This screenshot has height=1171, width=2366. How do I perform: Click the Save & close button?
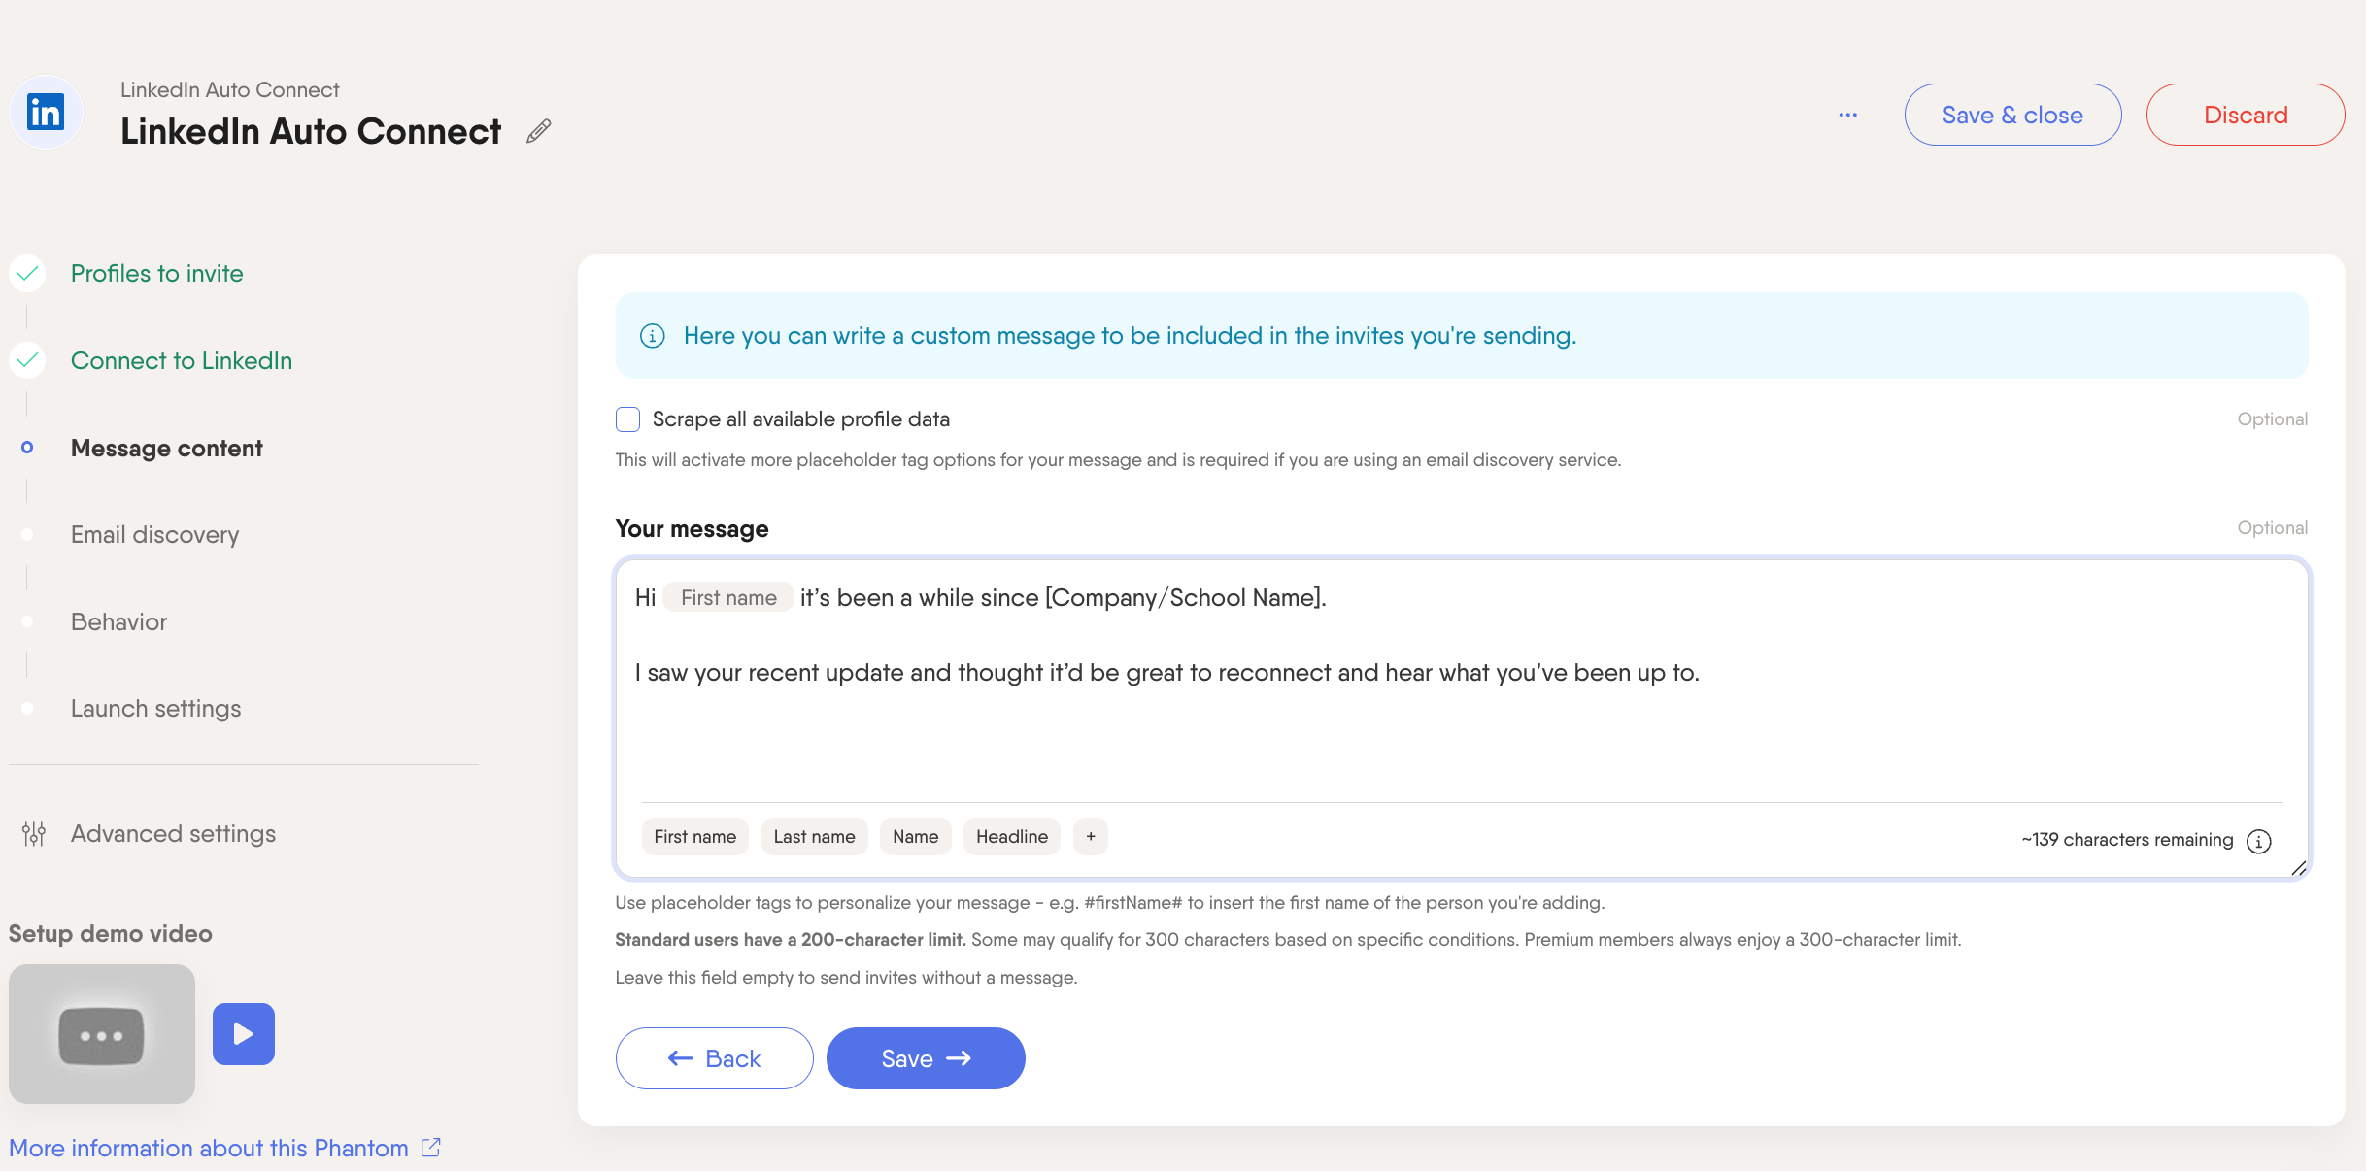coord(2012,115)
